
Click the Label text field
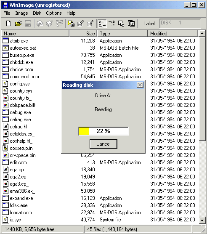(180, 23)
